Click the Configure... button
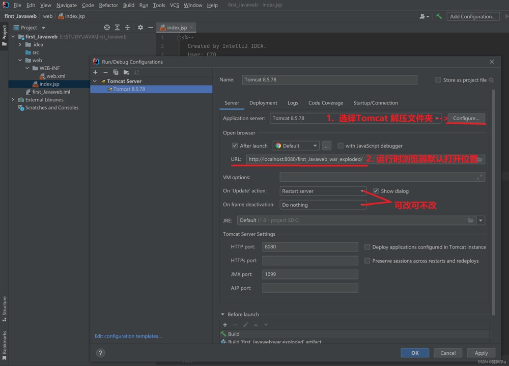This screenshot has width=509, height=366. 466,118
